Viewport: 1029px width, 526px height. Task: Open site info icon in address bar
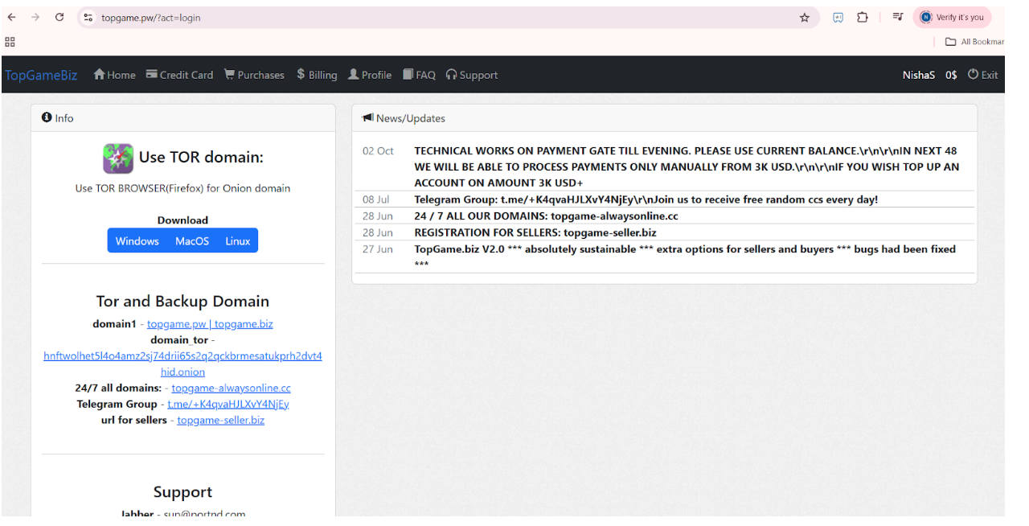point(88,17)
